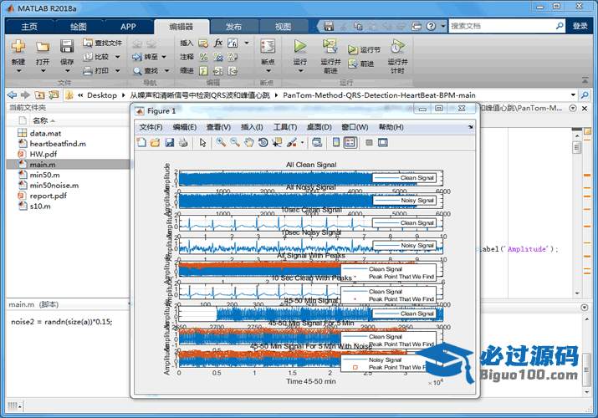Open Figure 1 查看(V) menu
Image resolution: width=598 pixels, height=418 pixels.
(x=218, y=127)
